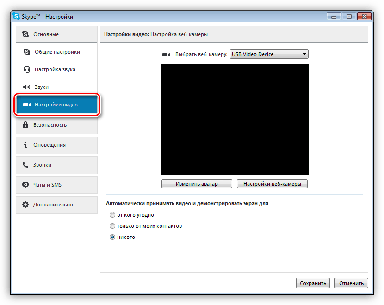Select the 'от кого угодно' radio option
This screenshot has width=384, height=305.
click(112, 215)
